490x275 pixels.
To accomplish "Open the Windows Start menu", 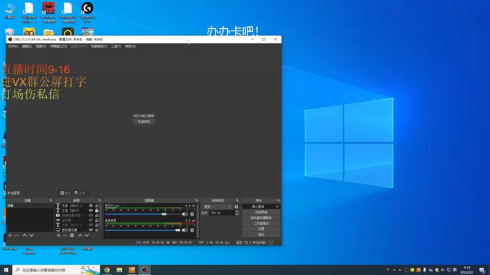I will point(6,270).
